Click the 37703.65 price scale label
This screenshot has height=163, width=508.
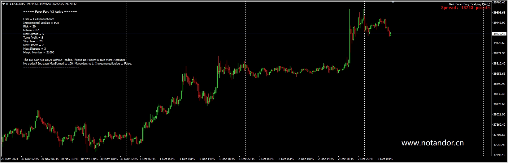tap(499, 135)
